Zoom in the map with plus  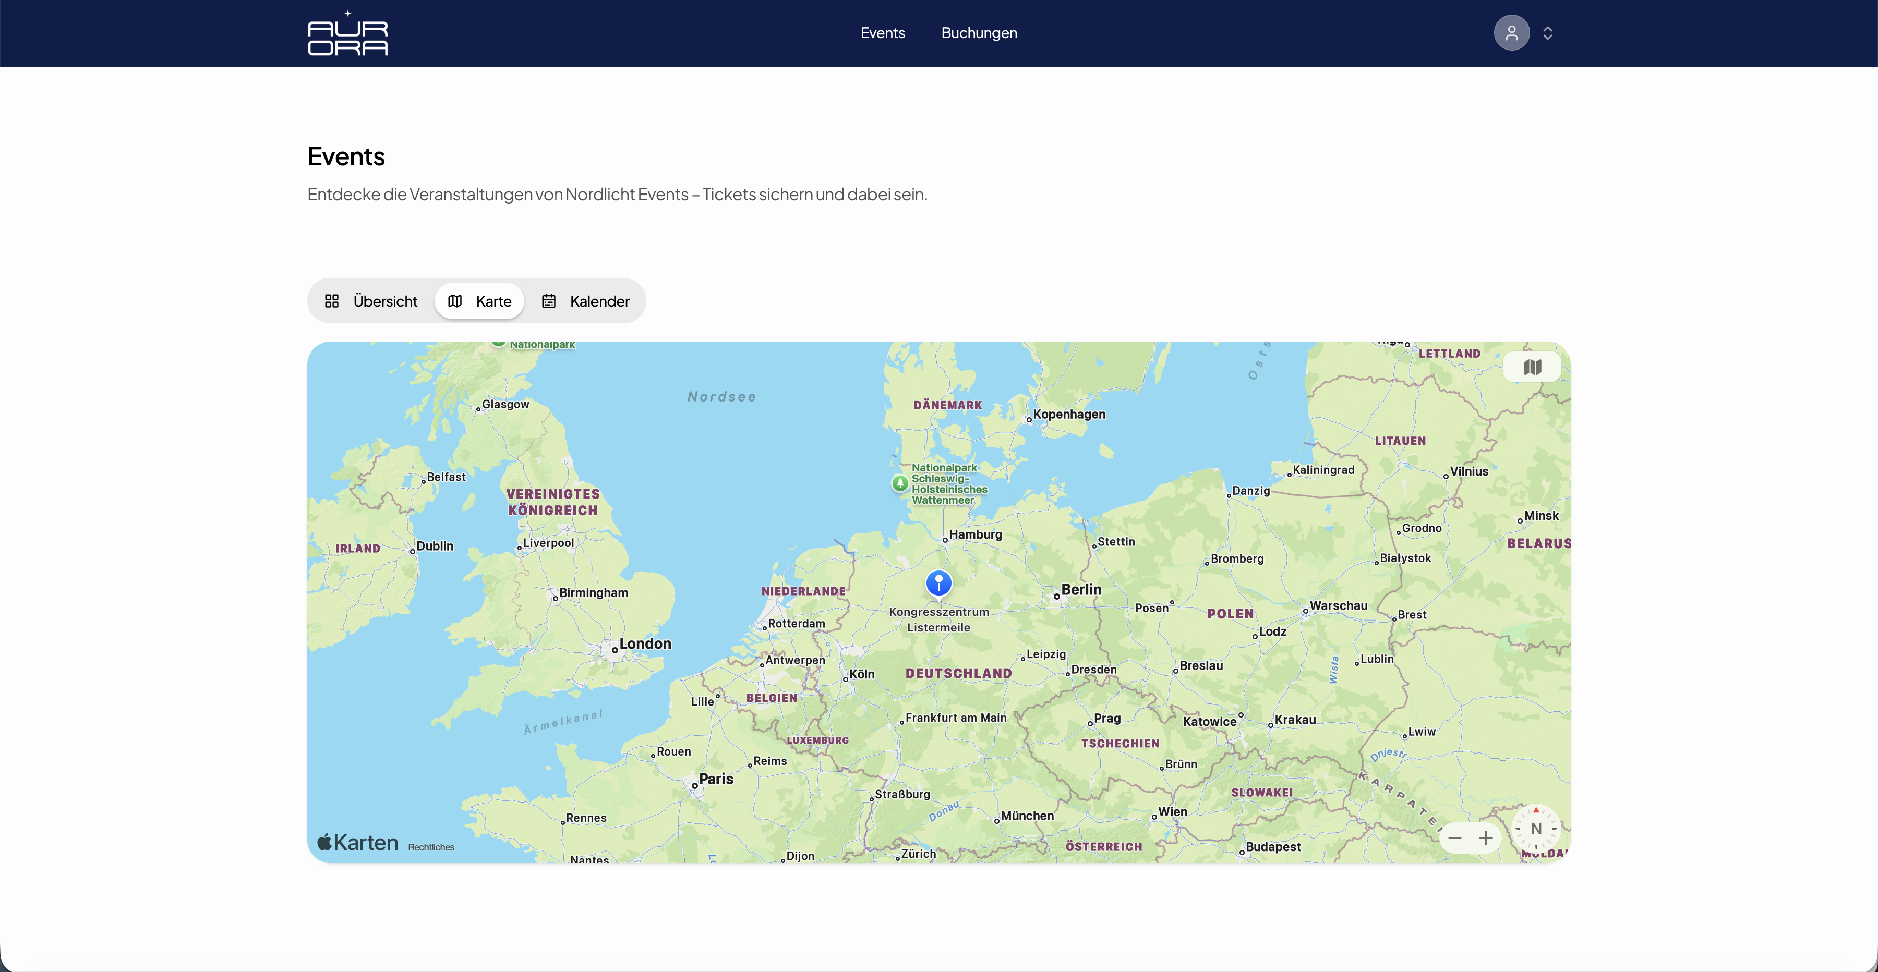(x=1486, y=838)
